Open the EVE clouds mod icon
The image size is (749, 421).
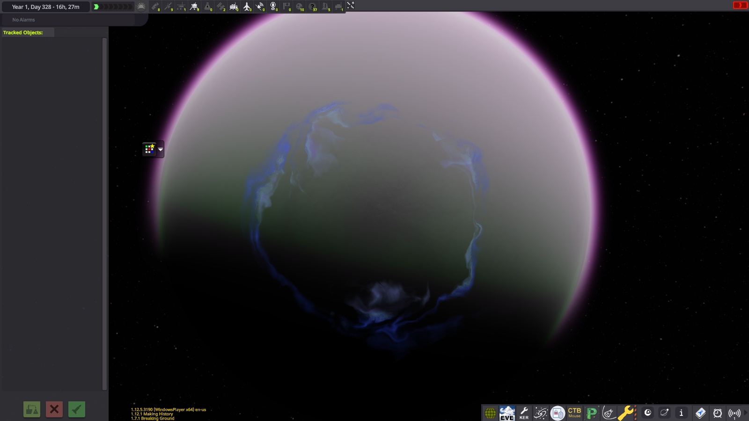(x=507, y=413)
